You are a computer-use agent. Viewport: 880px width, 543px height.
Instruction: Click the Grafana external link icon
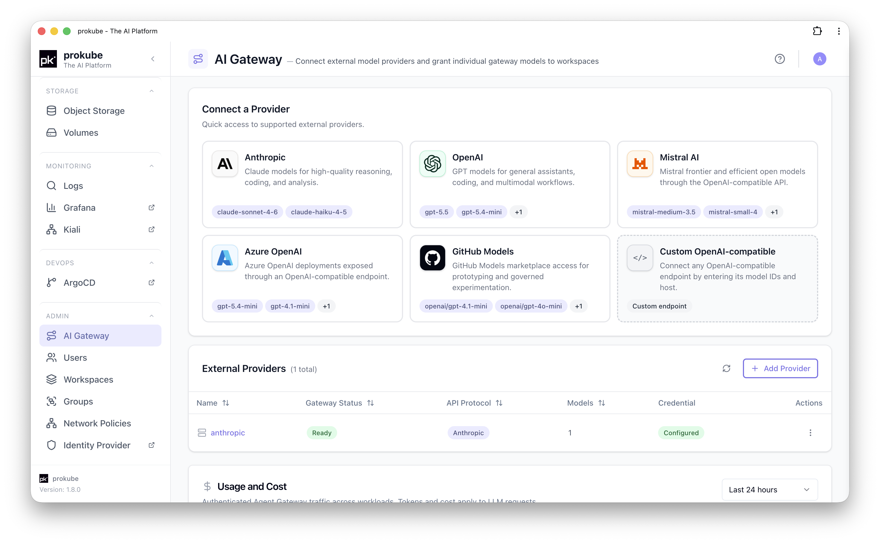[x=152, y=208]
